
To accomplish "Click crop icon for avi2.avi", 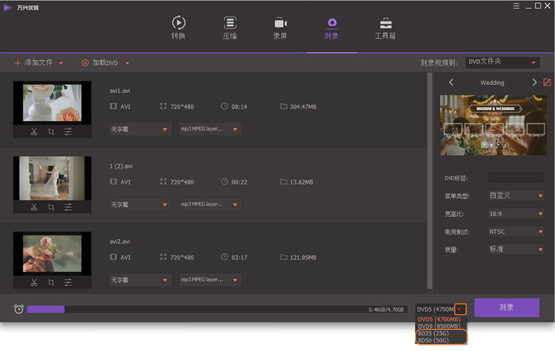I will click(x=51, y=282).
